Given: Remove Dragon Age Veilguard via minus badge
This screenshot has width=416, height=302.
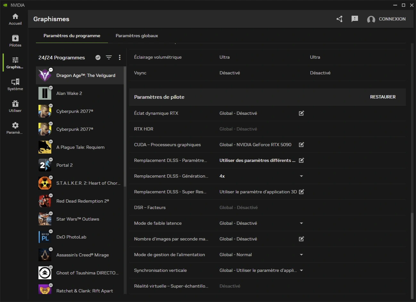Looking at the screenshot, I should pyautogui.click(x=51, y=70).
